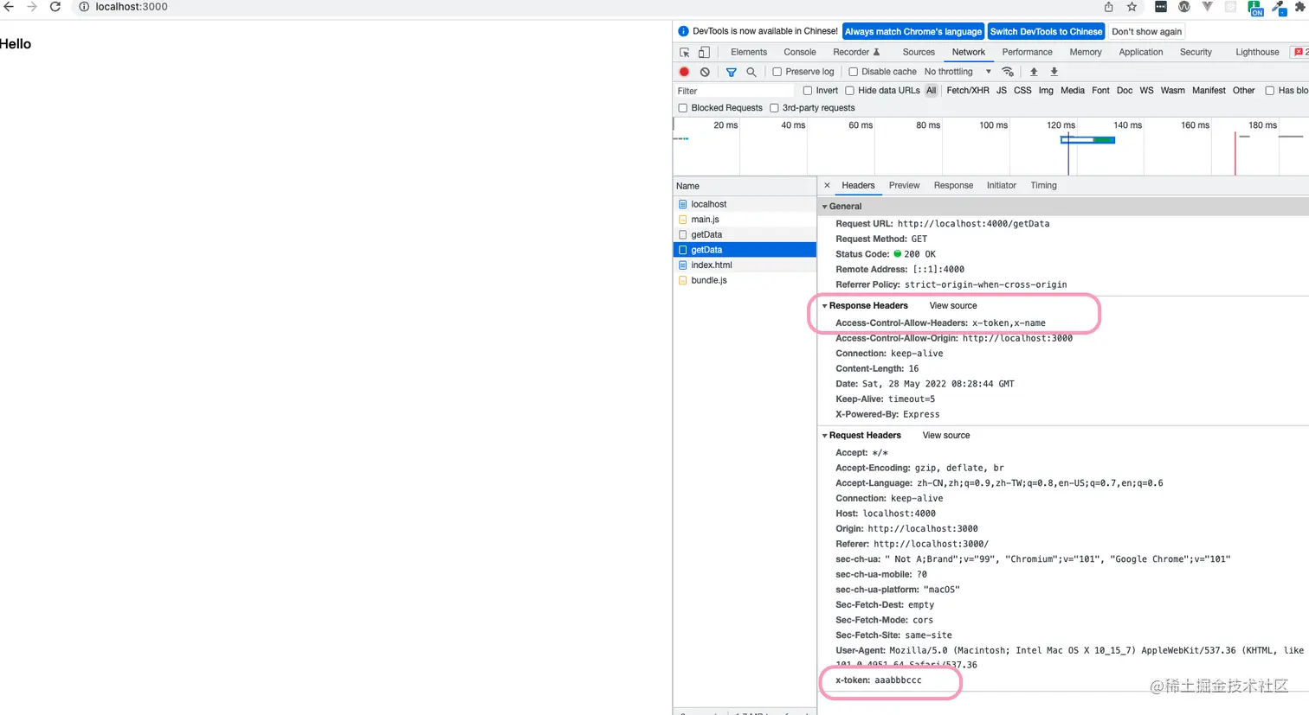Filter requests by CSS type

(1022, 91)
